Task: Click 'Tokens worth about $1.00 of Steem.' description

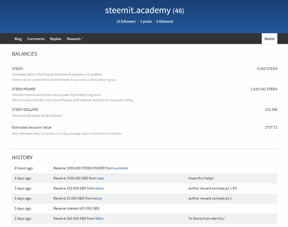Action: pyautogui.click(x=37, y=116)
